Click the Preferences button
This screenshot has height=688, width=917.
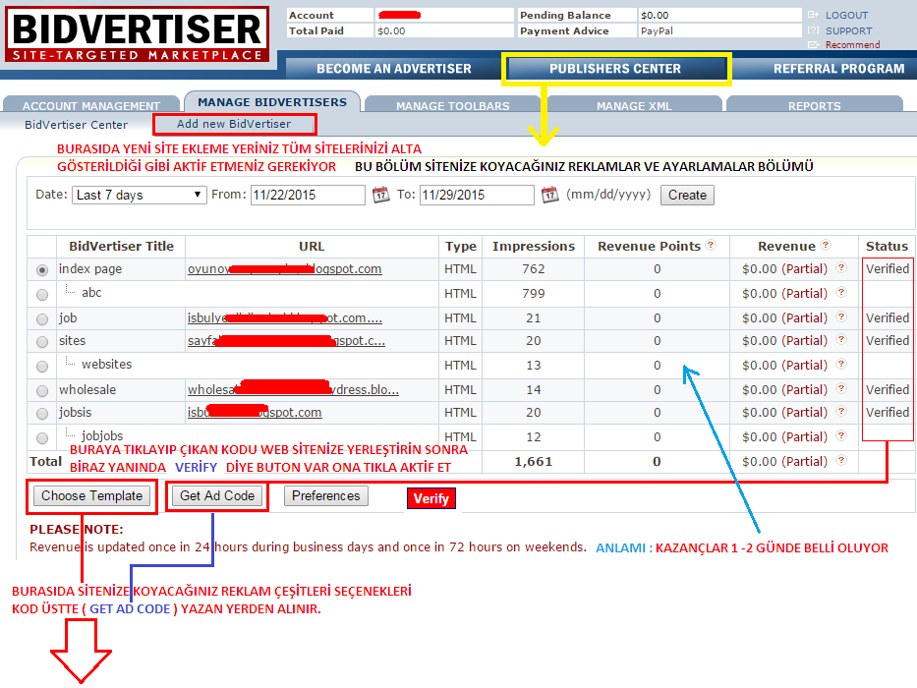[325, 496]
